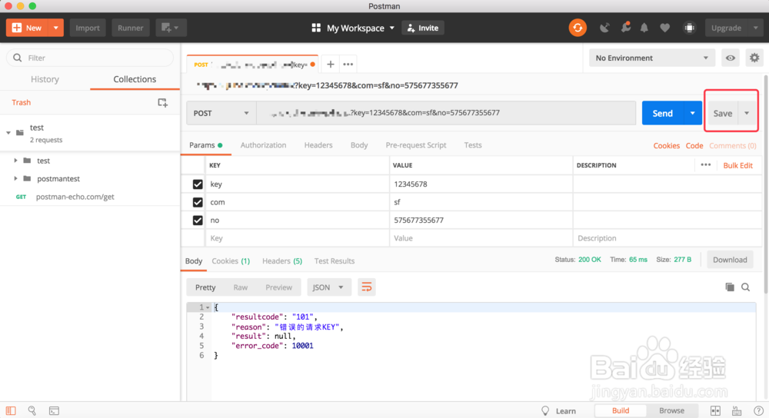The height and width of the screenshot is (418, 769).
Task: Toggle sidebar icon in status bar
Action: [11, 410]
